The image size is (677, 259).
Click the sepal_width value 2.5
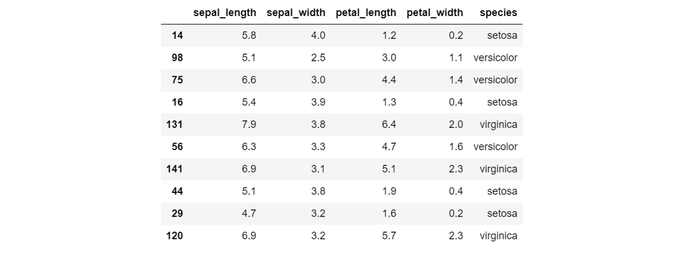(318, 58)
